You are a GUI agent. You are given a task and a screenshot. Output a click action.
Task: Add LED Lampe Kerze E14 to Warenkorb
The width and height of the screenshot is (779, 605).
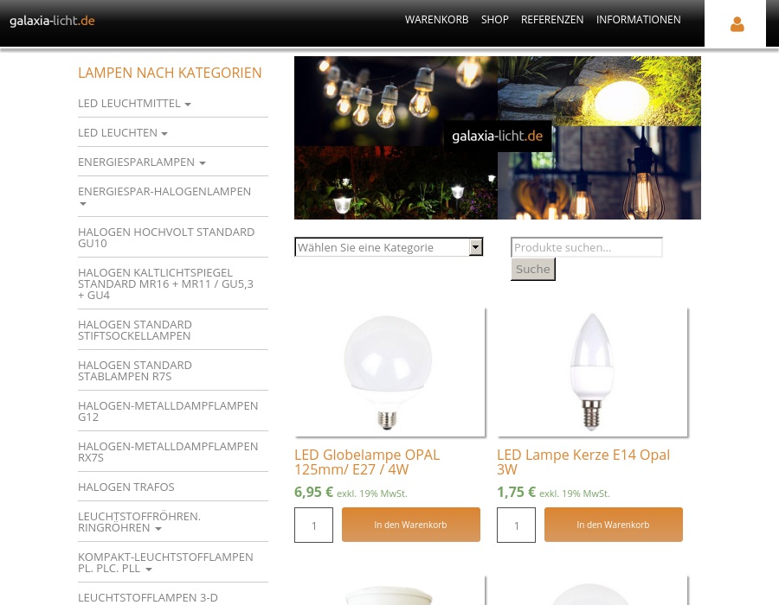613,525
